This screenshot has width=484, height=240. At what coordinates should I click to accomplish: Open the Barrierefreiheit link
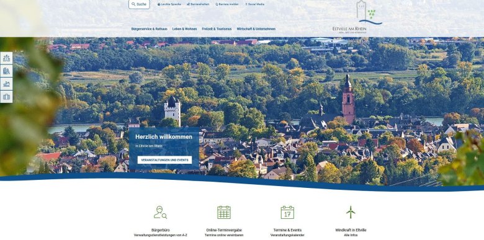(198, 4)
